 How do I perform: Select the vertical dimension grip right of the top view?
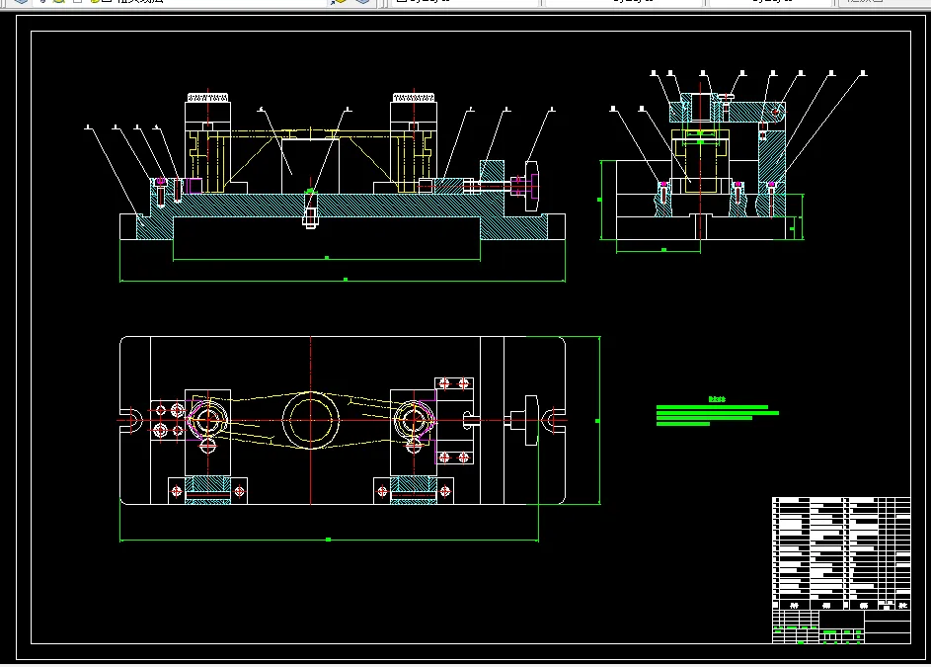point(597,420)
